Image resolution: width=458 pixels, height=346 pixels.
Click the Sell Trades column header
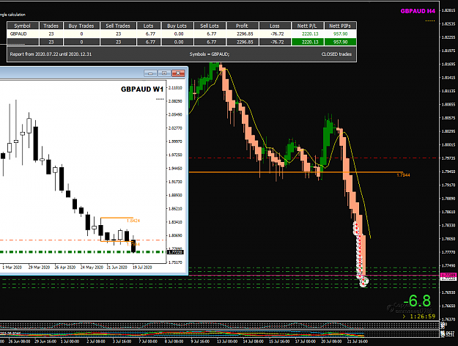tap(118, 26)
